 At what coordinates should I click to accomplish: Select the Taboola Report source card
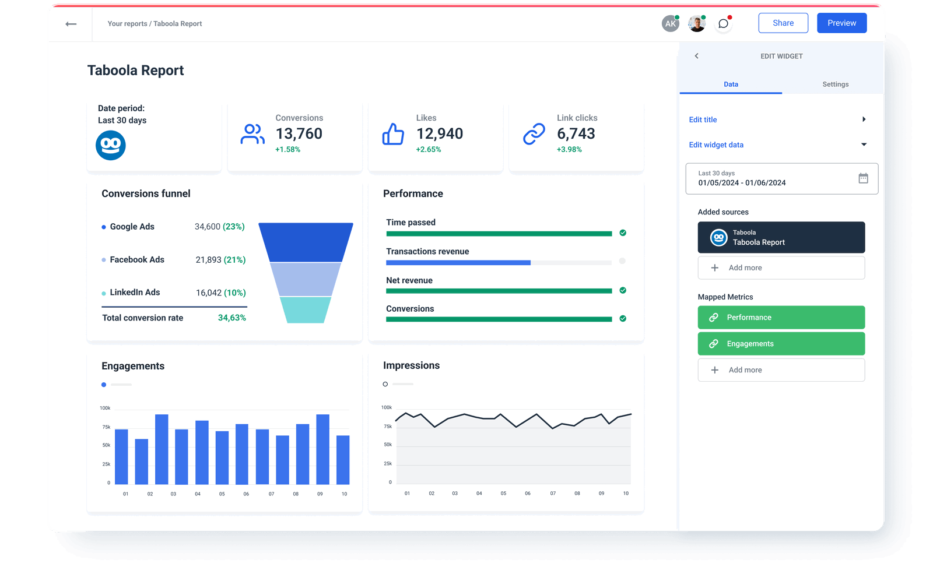pos(781,237)
